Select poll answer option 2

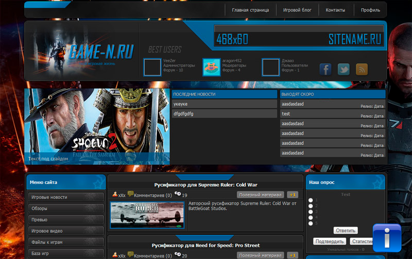click(x=311, y=206)
